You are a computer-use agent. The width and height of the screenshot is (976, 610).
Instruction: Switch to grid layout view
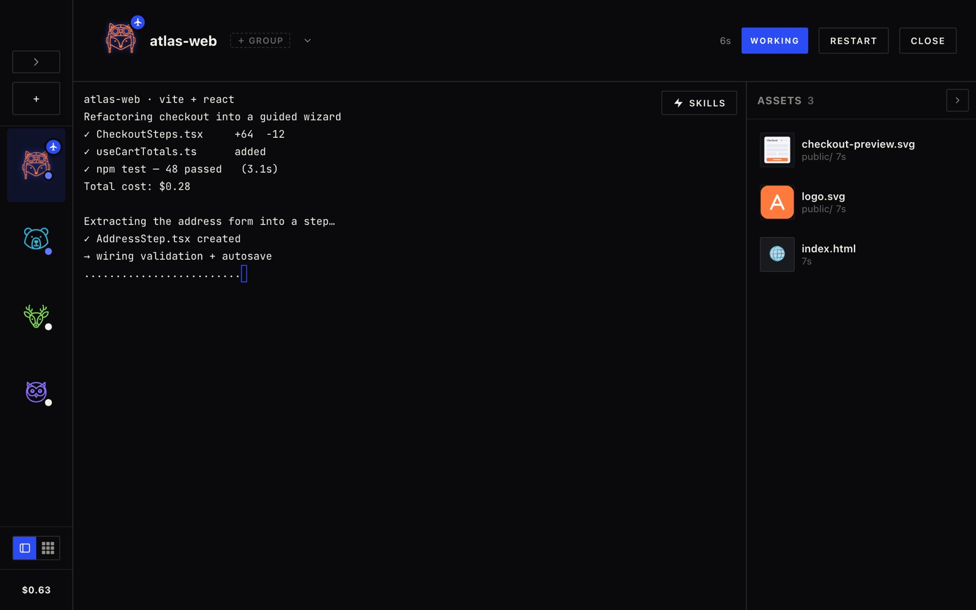48,548
